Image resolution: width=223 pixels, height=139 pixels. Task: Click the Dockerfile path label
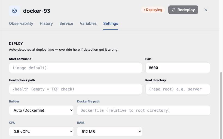click(88, 101)
